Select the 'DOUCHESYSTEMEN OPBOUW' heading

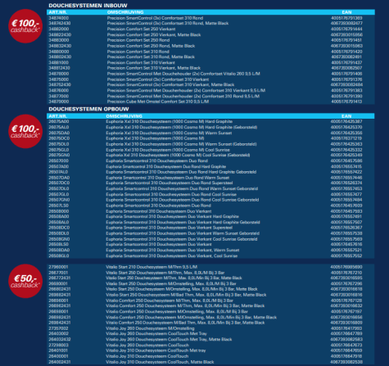coord(88,109)
